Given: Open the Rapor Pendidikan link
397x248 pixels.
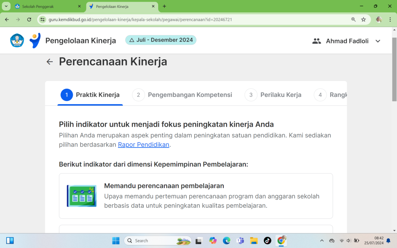Looking at the screenshot, I should click(143, 145).
